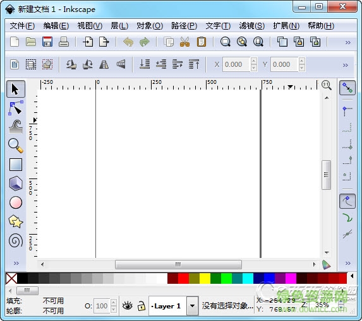Zoom to fit selection icon
Viewport: 362px width, 321px height.
pos(226,42)
